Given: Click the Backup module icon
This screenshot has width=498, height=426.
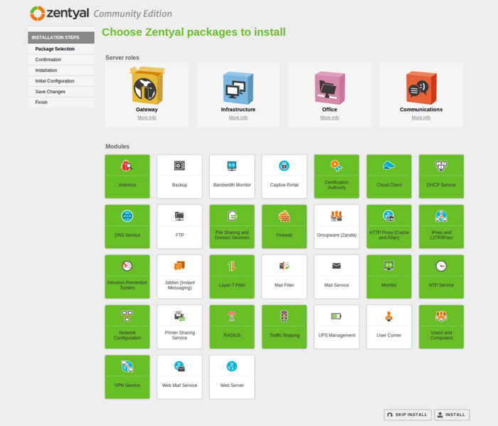Looking at the screenshot, I should coord(179,166).
